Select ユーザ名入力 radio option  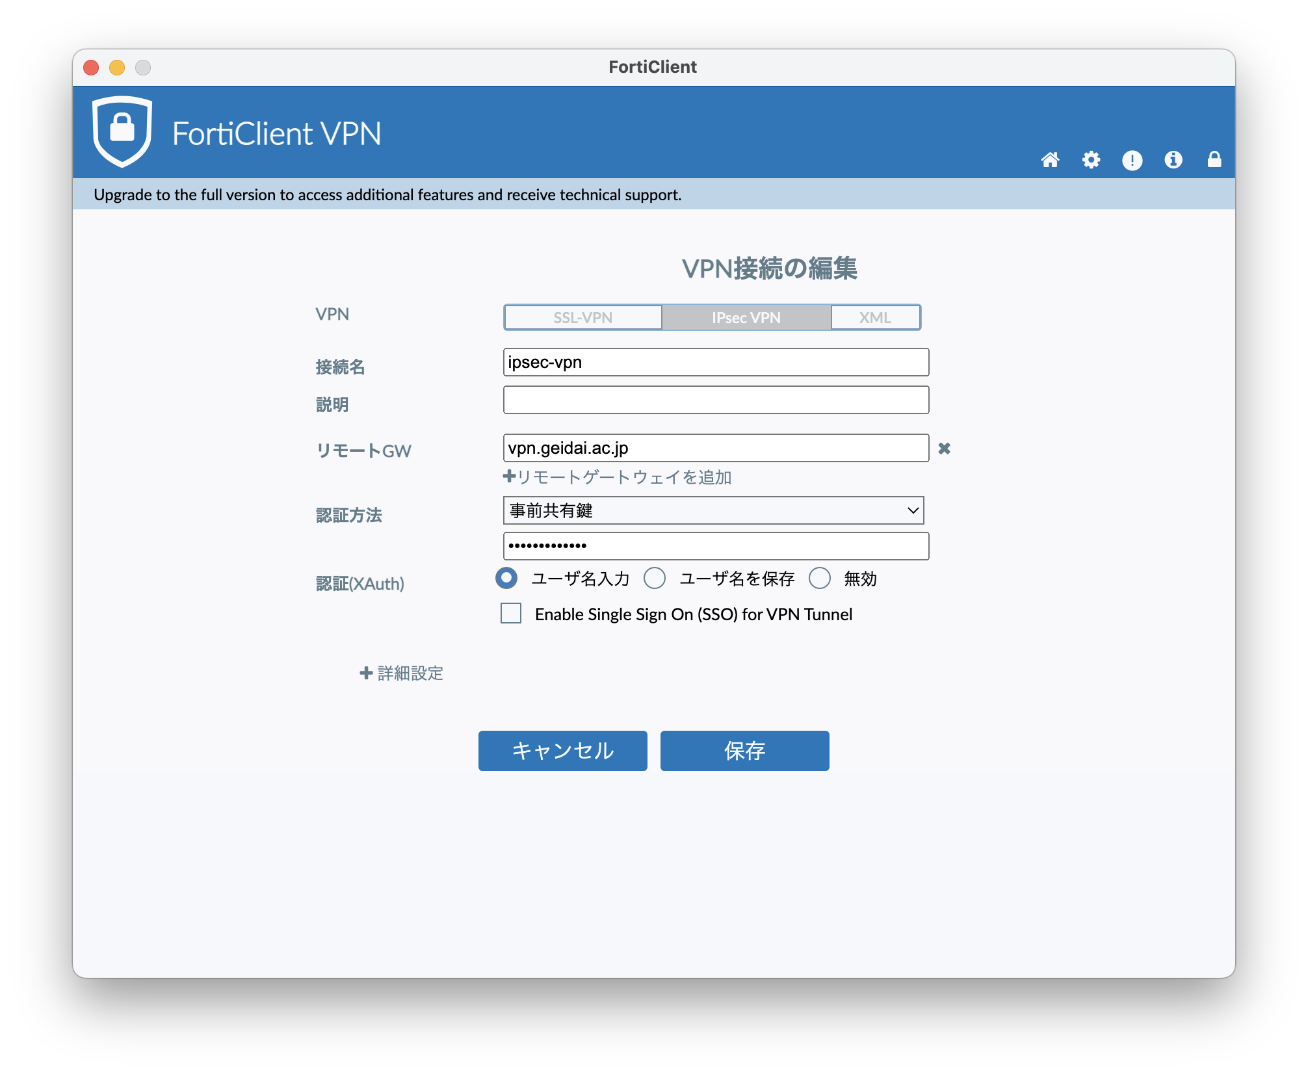pyautogui.click(x=506, y=578)
